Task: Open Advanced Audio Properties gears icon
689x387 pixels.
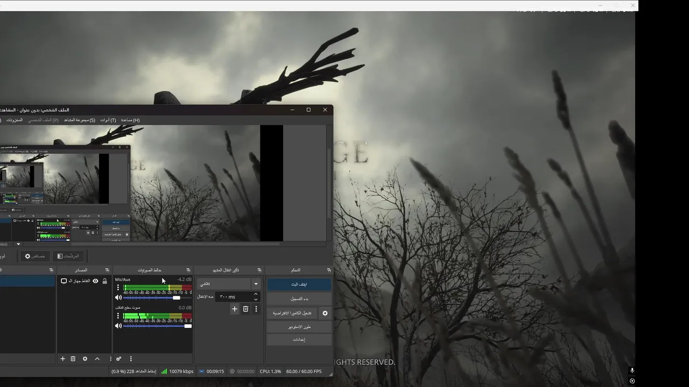Action: [119, 359]
